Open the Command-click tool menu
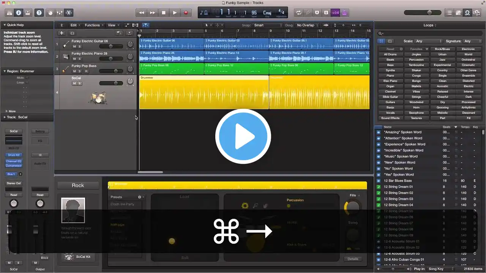 point(218,25)
